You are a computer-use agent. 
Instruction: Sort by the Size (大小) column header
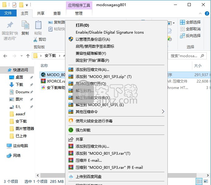198,66
